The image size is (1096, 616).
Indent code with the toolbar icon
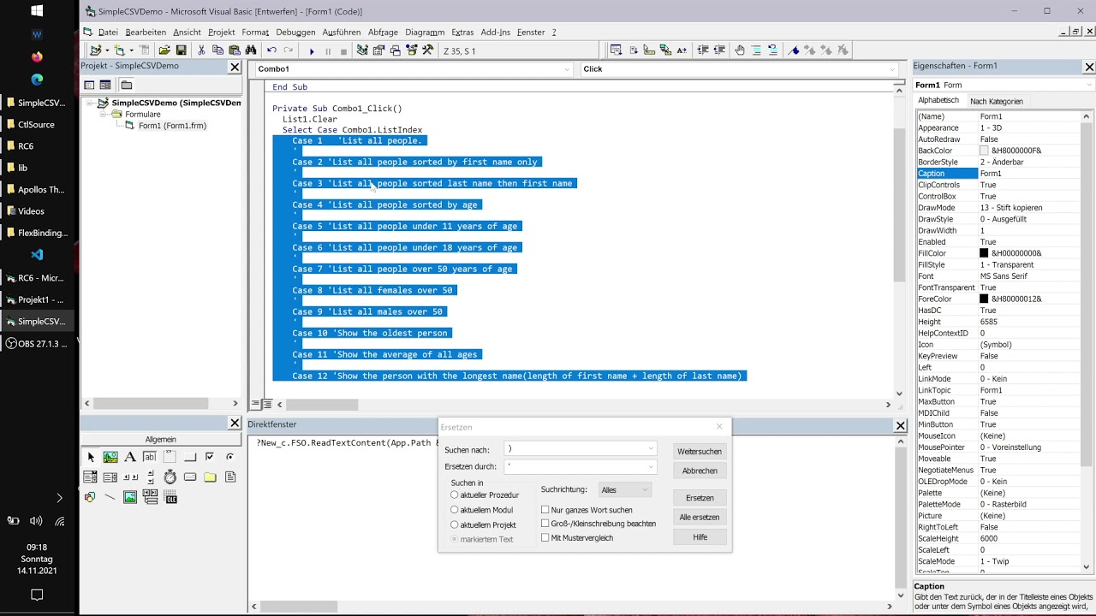coord(702,50)
